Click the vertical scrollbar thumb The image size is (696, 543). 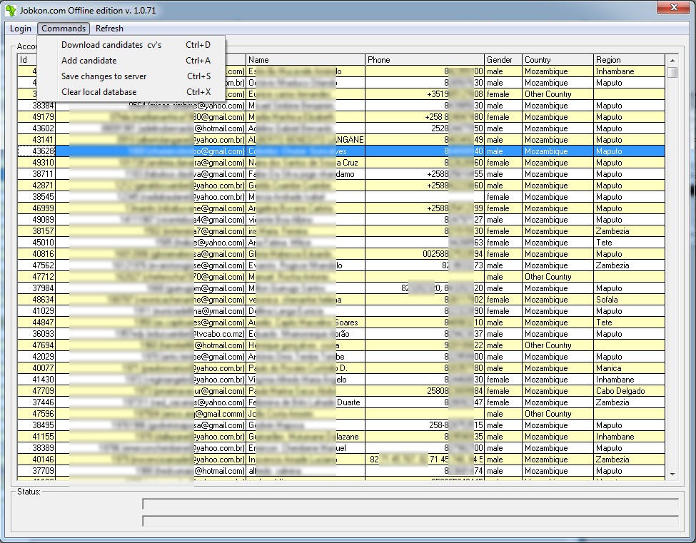[672, 72]
